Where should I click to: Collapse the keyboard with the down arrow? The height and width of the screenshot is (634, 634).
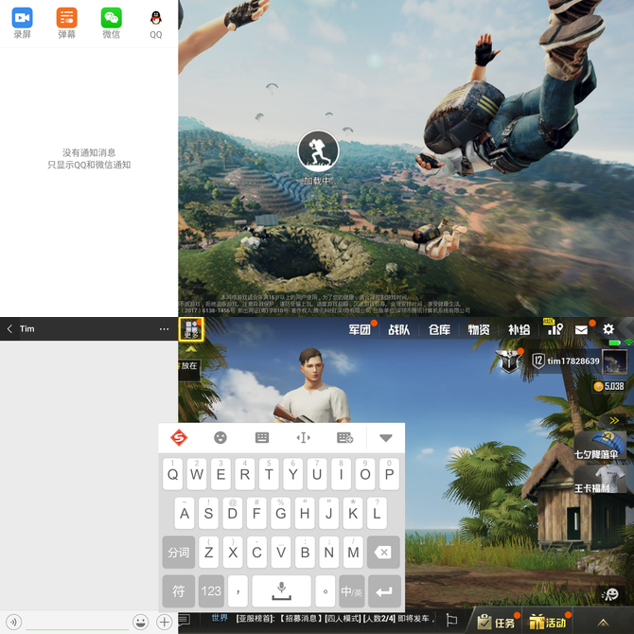pyautogui.click(x=386, y=437)
